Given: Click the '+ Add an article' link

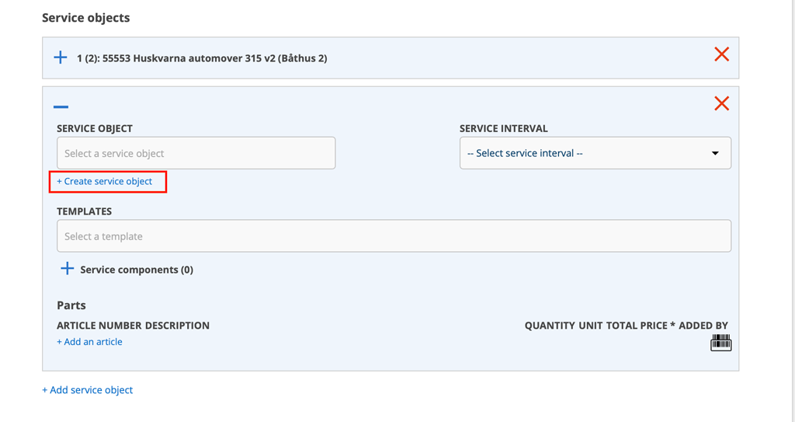Looking at the screenshot, I should tap(89, 342).
